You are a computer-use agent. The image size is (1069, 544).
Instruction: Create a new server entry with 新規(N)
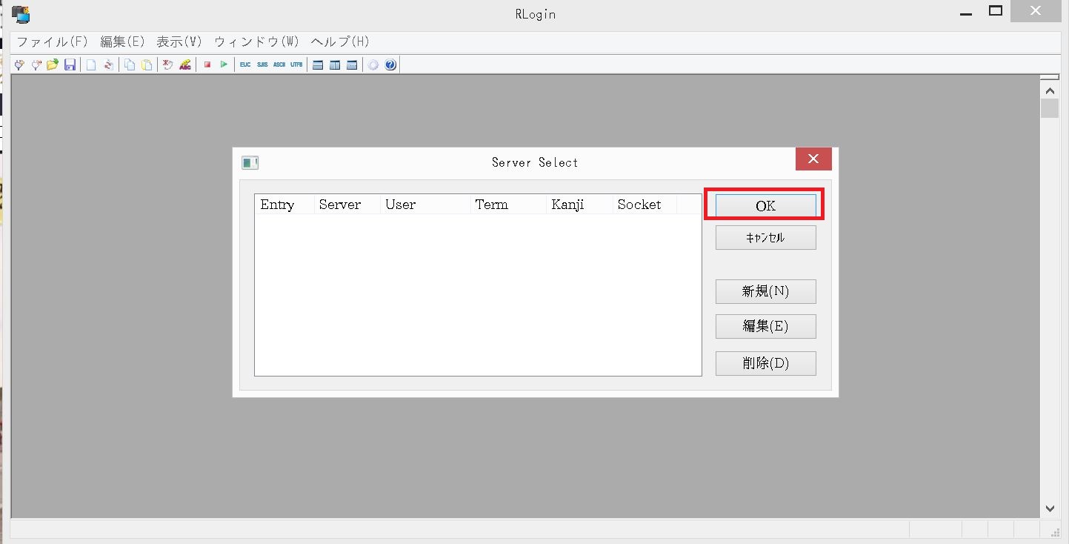[765, 291]
